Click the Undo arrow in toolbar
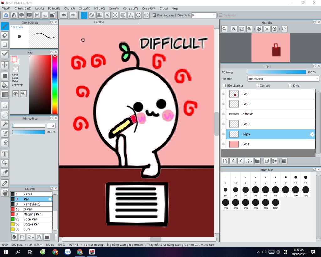 click(64, 15)
